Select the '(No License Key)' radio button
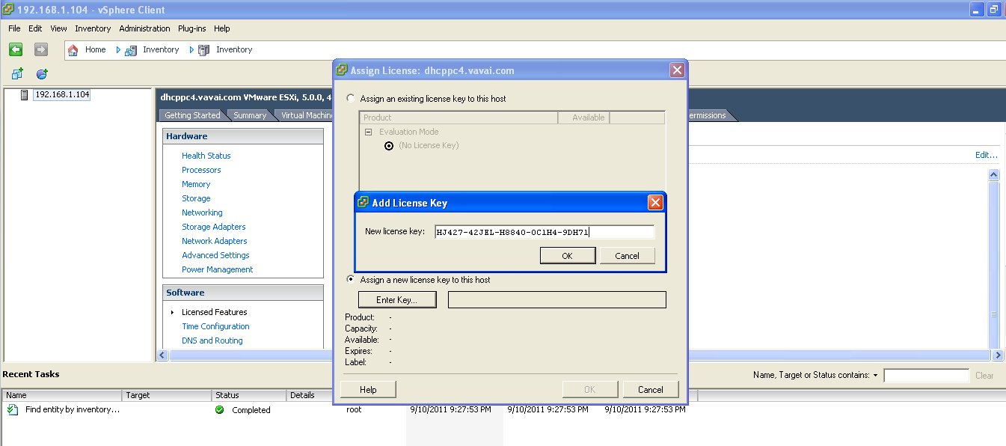 click(x=388, y=145)
